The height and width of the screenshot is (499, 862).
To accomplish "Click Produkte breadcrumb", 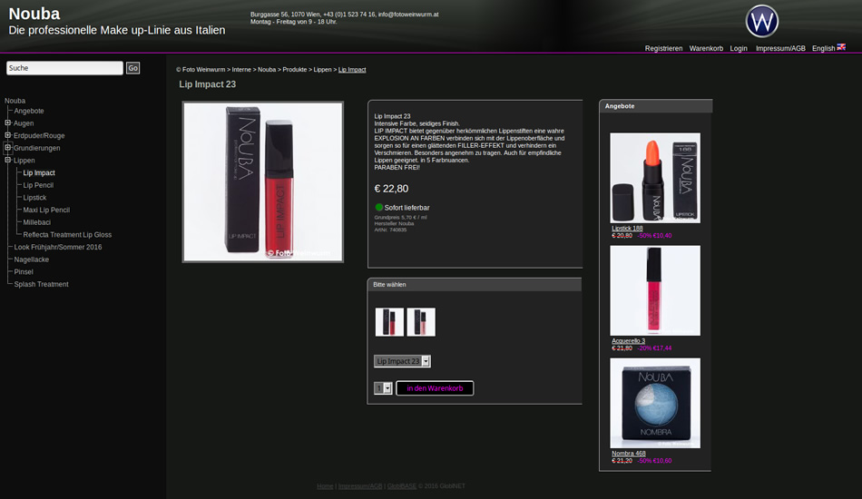I will (295, 69).
